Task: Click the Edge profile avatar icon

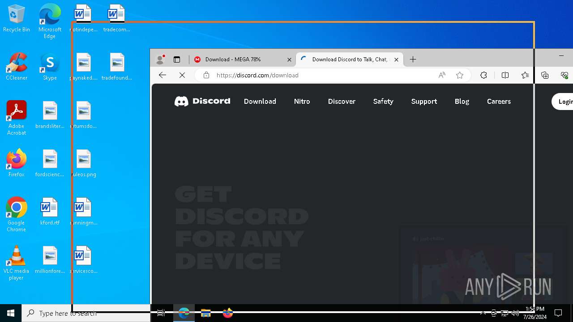Action: pyautogui.click(x=160, y=59)
